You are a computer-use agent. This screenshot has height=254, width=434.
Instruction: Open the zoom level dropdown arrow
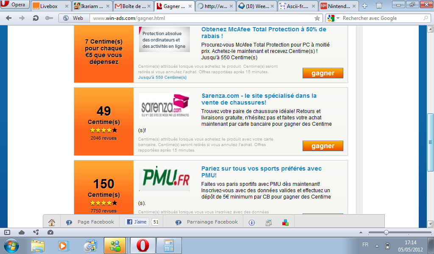361,232
